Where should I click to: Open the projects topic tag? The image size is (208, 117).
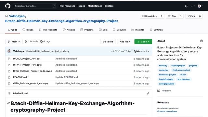(x=193, y=66)
